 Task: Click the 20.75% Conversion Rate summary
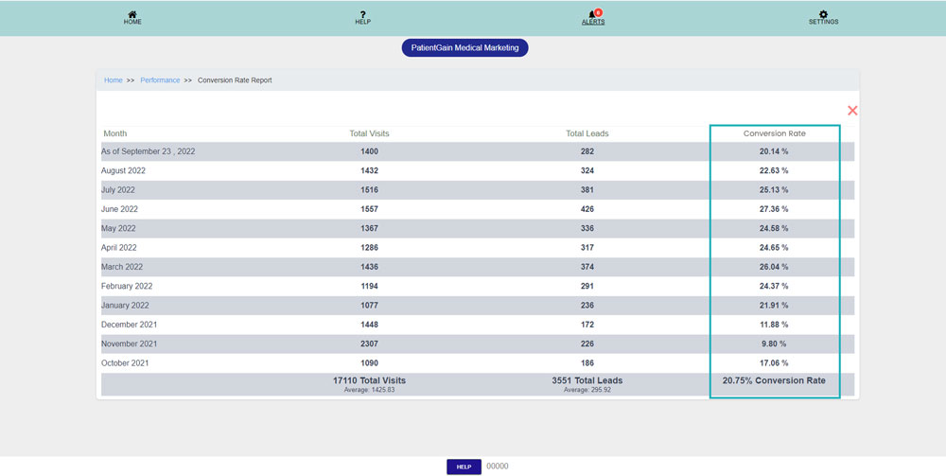(774, 380)
